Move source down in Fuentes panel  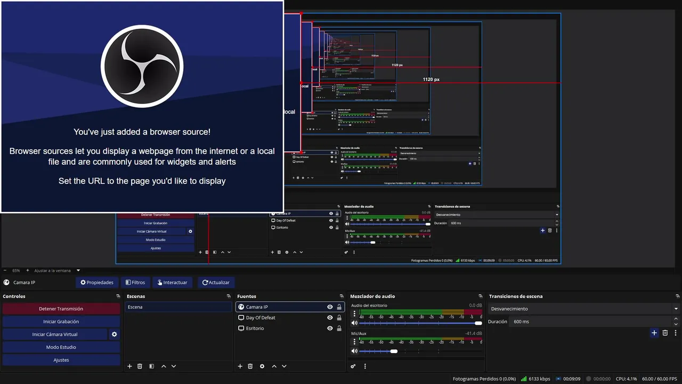284,366
